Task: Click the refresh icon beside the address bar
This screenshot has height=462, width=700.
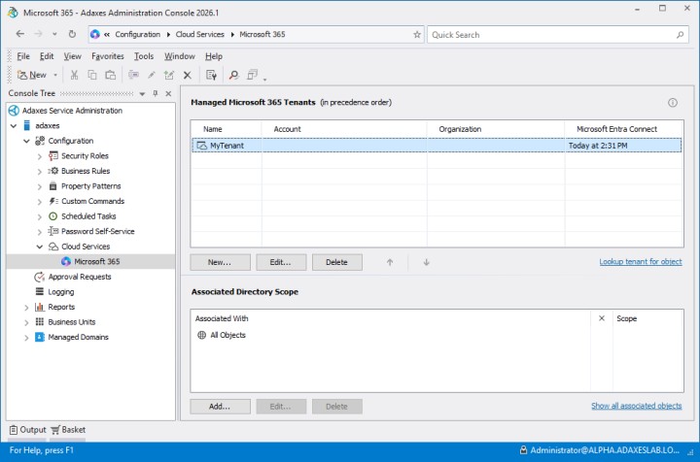Action: click(x=72, y=34)
